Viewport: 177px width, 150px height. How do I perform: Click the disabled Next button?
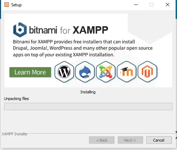pyautogui.click(x=130, y=140)
